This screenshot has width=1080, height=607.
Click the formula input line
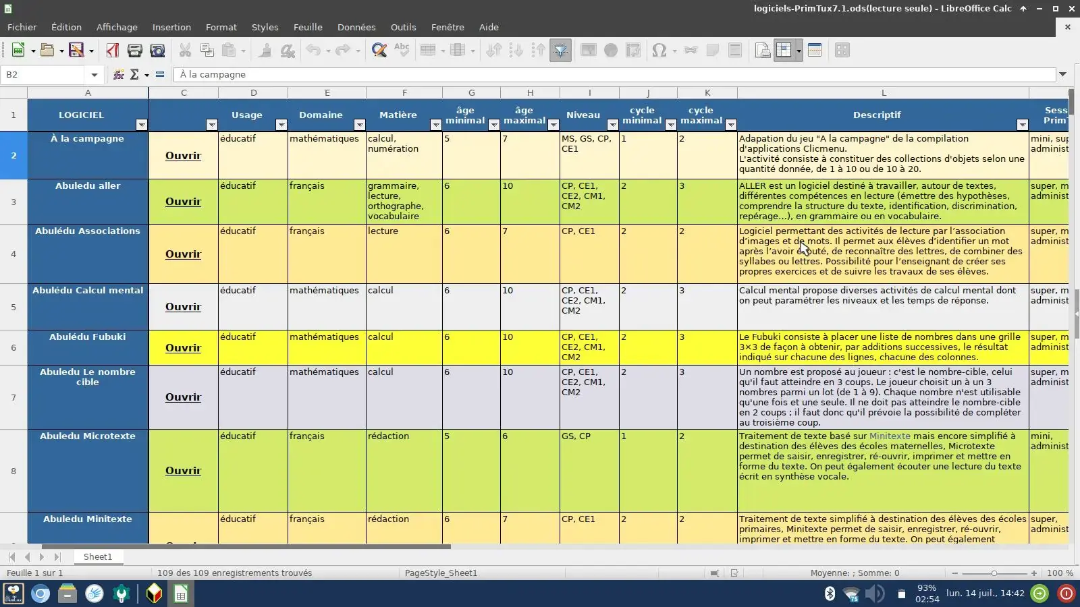click(614, 75)
